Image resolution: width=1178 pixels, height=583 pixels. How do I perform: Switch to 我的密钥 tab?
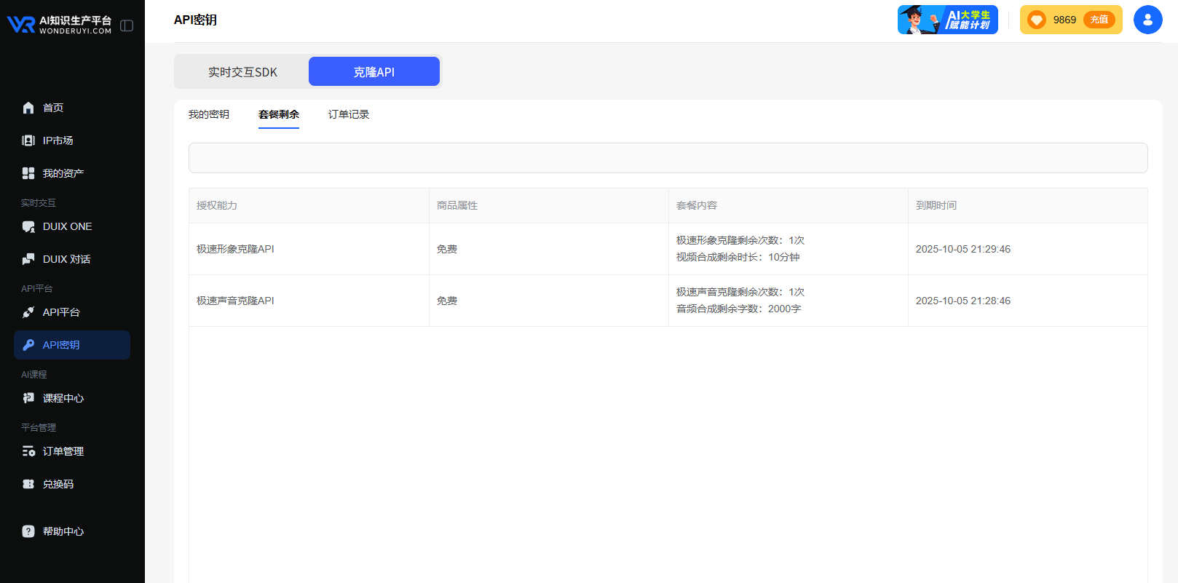(x=209, y=114)
